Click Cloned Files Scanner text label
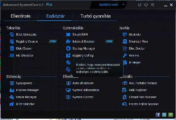 143,97
